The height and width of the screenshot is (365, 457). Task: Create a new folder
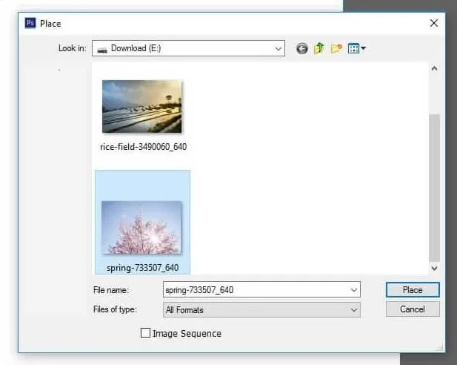pos(336,48)
